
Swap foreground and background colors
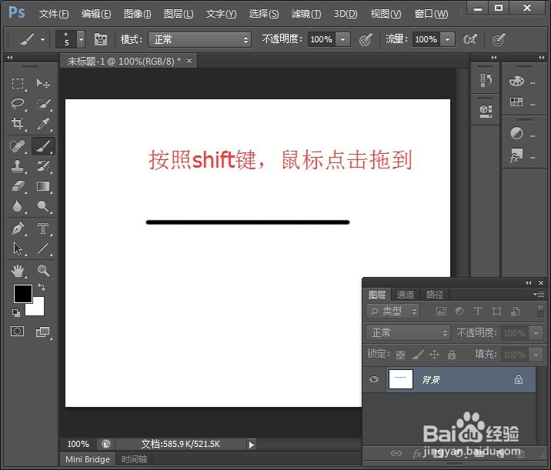click(x=42, y=287)
